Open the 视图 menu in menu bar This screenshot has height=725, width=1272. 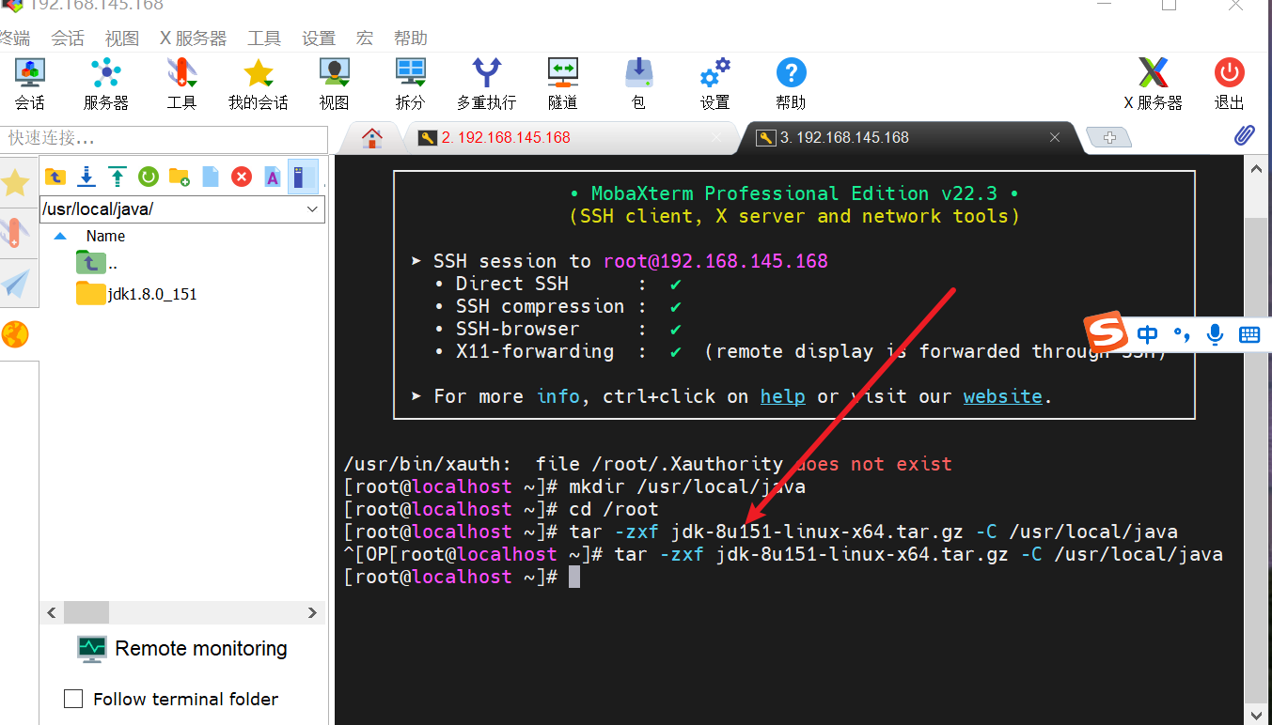tap(121, 39)
